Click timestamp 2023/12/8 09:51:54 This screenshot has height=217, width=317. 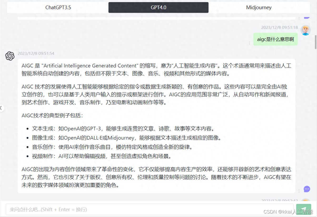coord(36,54)
